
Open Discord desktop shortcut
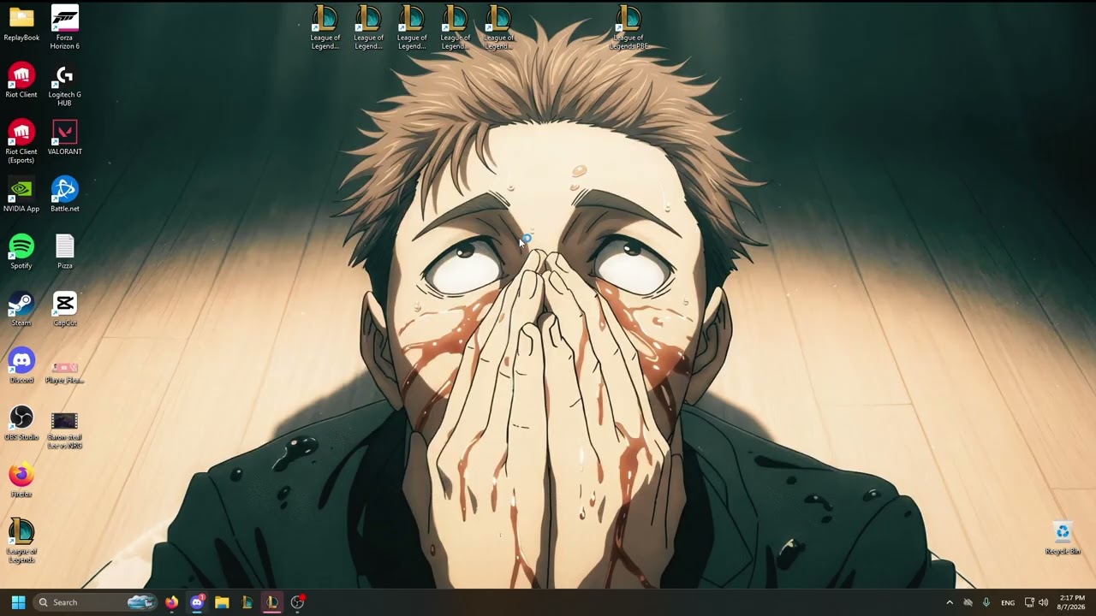(21, 366)
